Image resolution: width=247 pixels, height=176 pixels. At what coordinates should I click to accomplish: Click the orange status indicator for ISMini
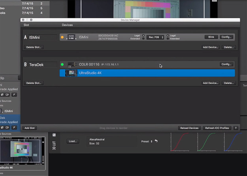point(62,37)
